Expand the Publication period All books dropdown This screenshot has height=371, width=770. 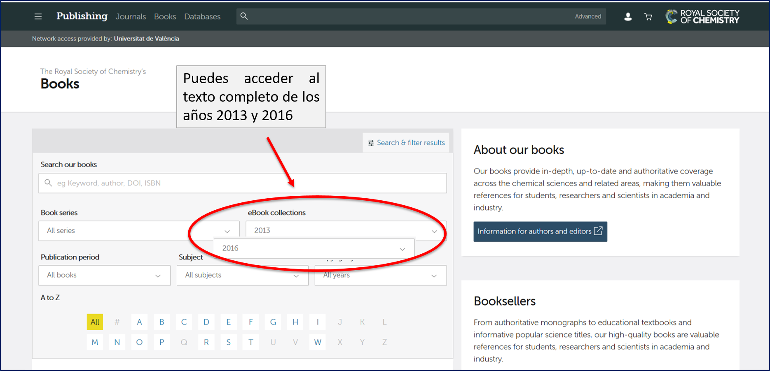pyautogui.click(x=105, y=275)
